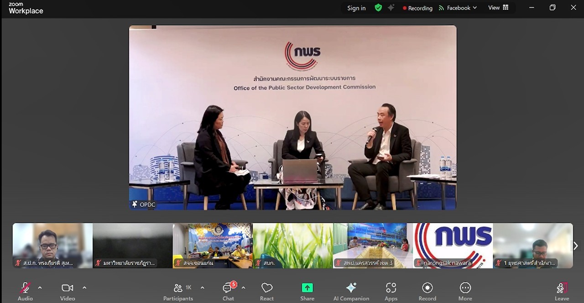Open the Facebook live stream dropdown
584x303 pixels.
[x=458, y=8]
